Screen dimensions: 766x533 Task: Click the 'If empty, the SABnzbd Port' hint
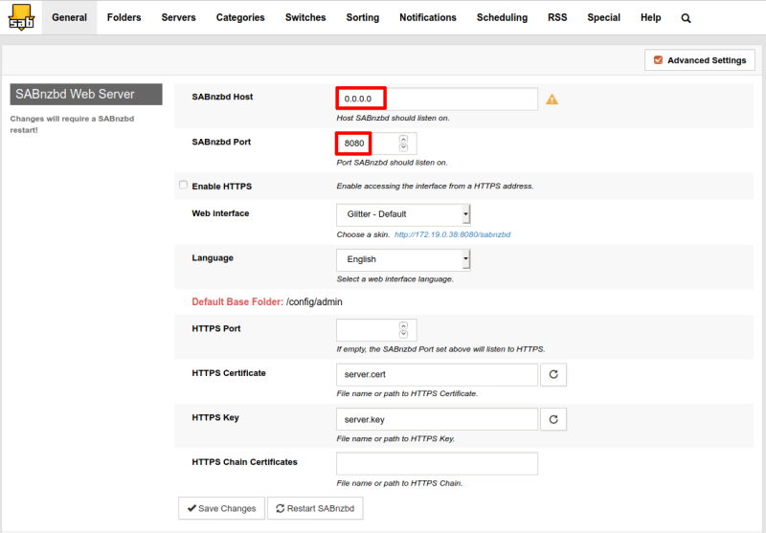point(440,349)
